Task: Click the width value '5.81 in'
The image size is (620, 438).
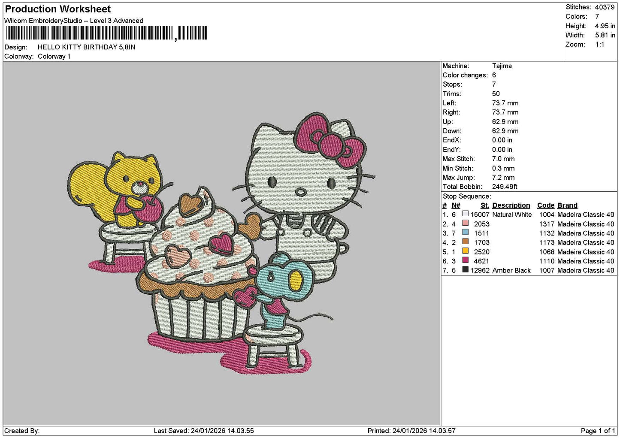Action: click(x=605, y=35)
